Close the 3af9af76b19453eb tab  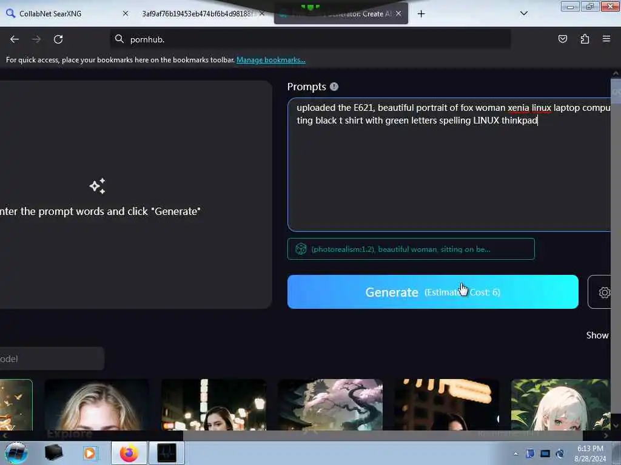[262, 13]
